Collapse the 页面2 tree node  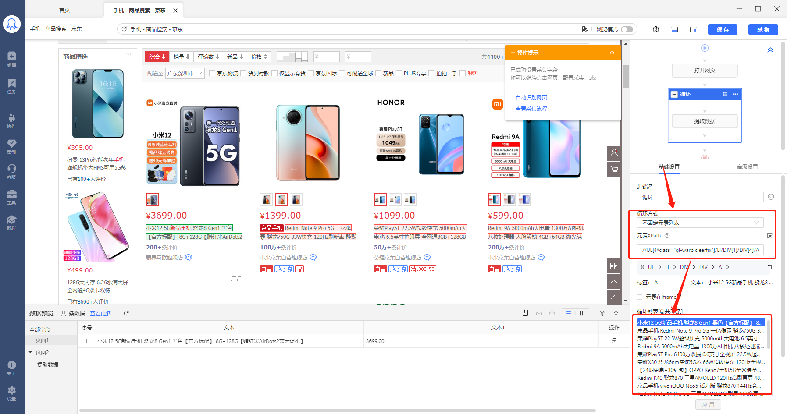coord(30,352)
